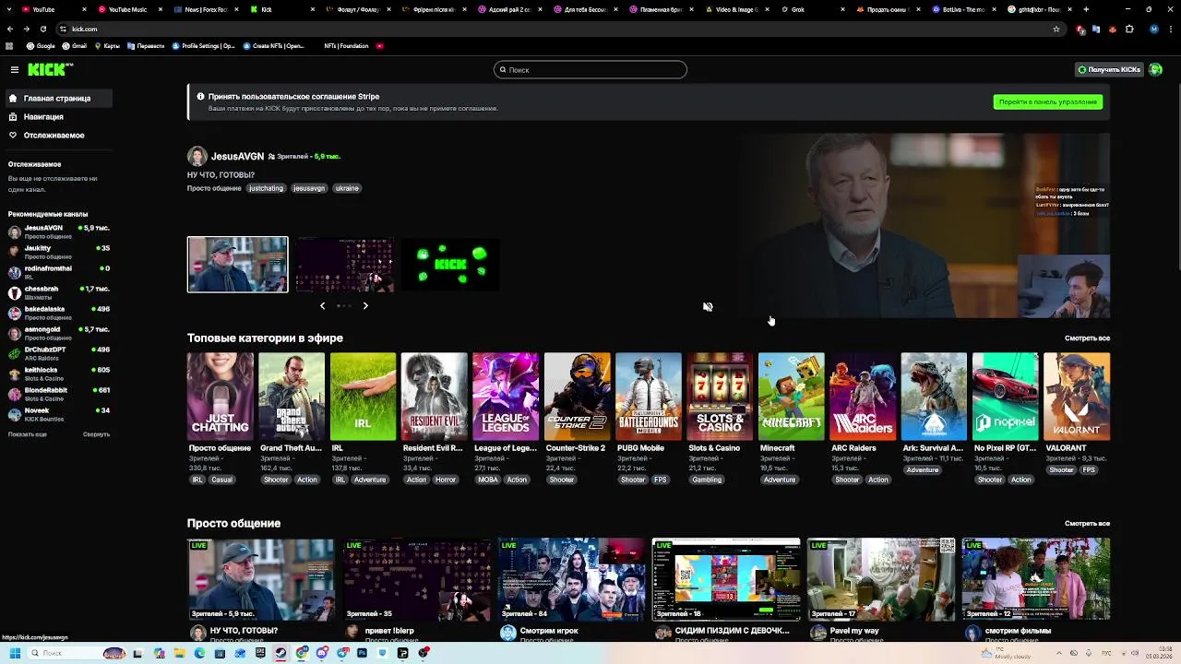Open Grand Theft Auto category card
The height and width of the screenshot is (664, 1181).
pyautogui.click(x=292, y=397)
